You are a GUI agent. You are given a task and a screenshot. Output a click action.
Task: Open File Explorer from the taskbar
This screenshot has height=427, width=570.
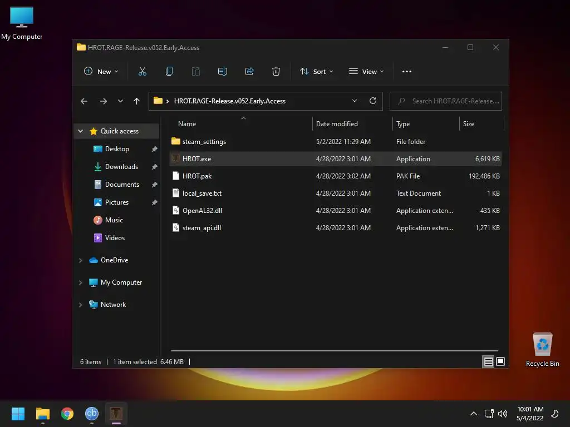(x=43, y=414)
